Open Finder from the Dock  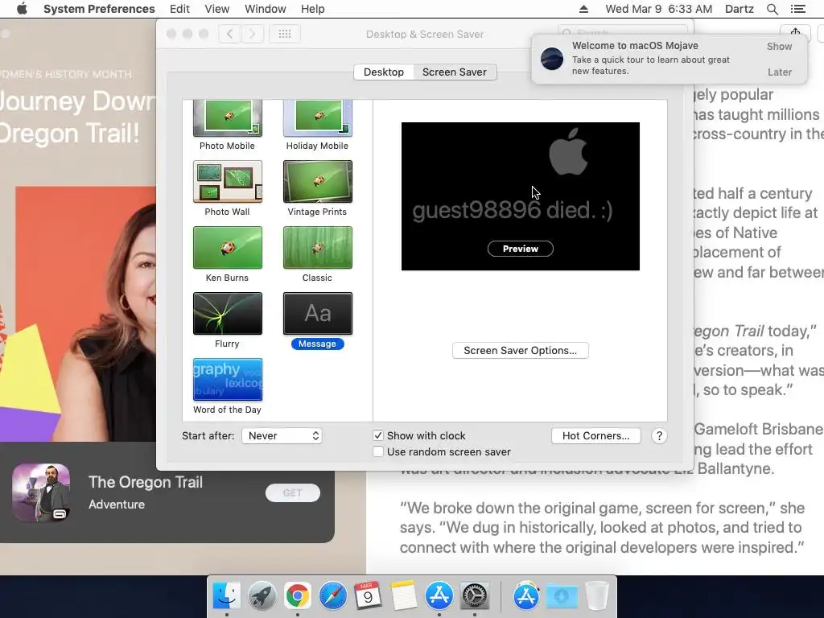226,595
